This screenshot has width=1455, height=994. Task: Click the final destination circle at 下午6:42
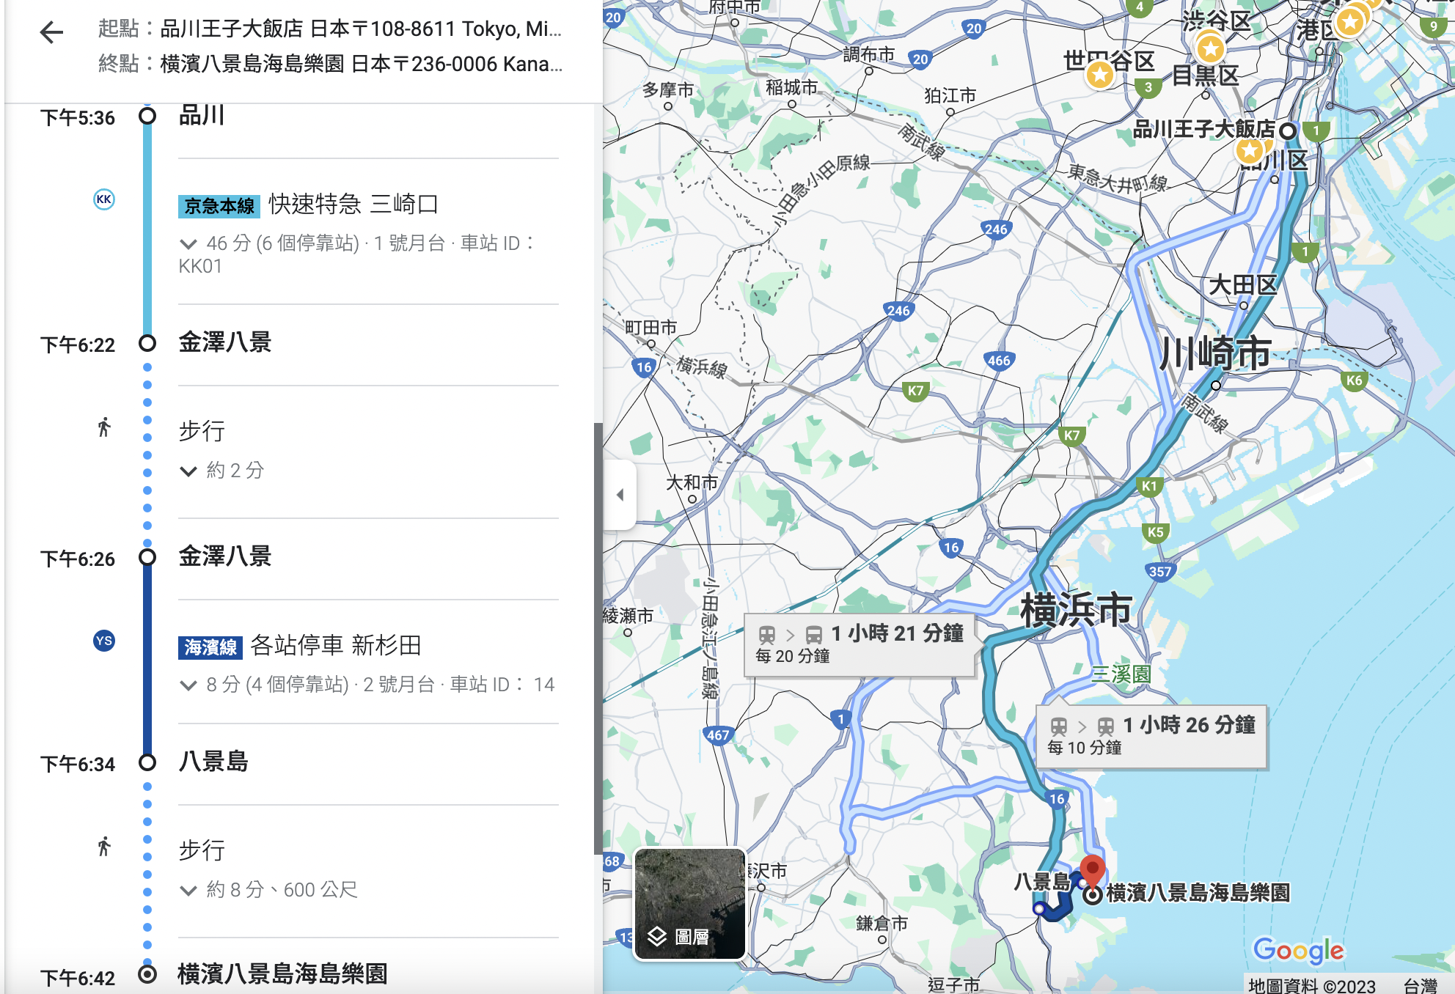(147, 974)
